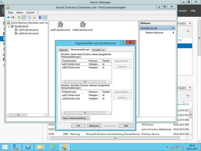The image size is (201, 151).
Task: Open the Aktion menu
Action: coord(20,12)
